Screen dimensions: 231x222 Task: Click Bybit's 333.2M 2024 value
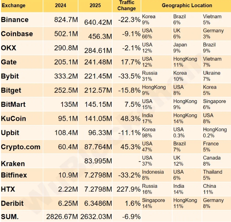(x=66, y=76)
